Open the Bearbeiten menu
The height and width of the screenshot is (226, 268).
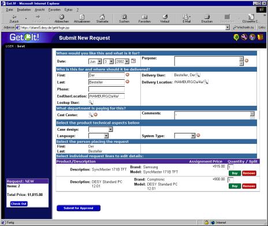click(x=24, y=10)
